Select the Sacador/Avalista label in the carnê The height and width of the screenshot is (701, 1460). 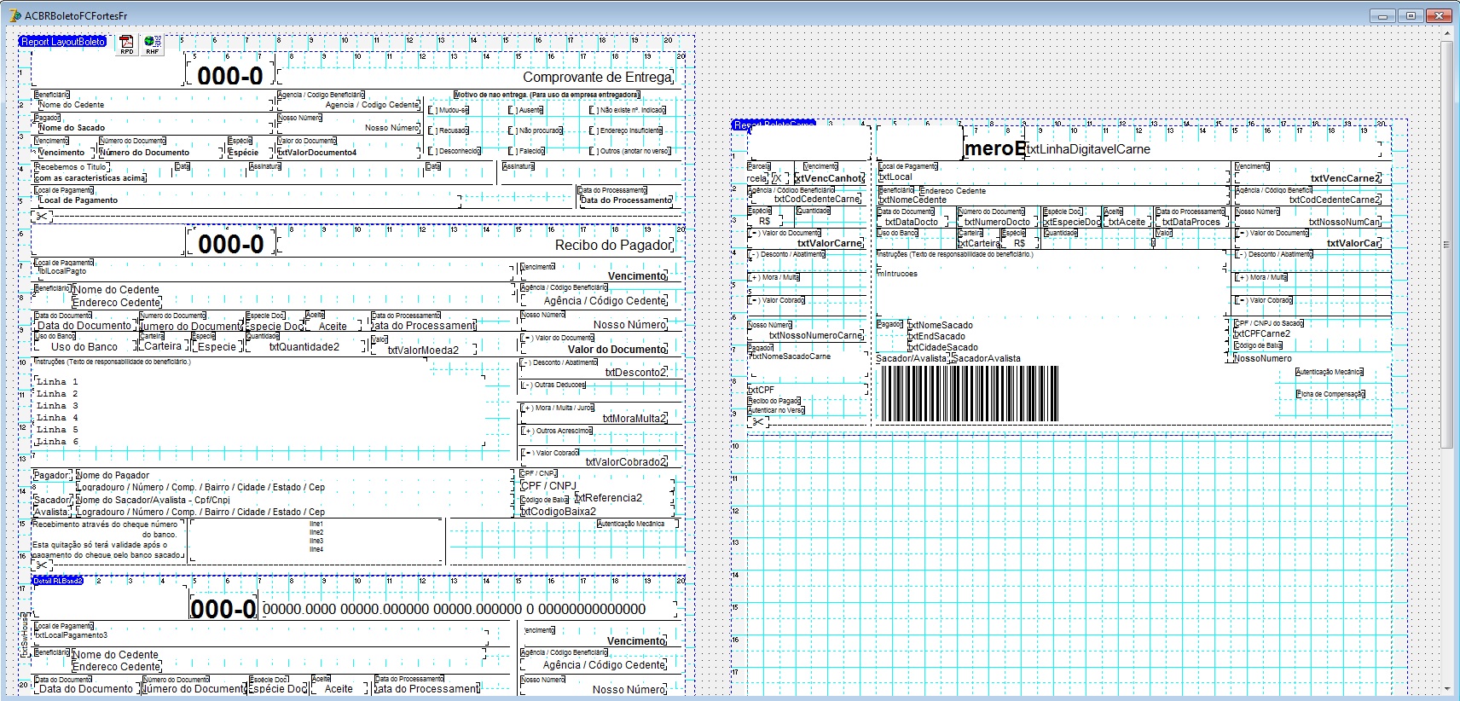(x=912, y=358)
